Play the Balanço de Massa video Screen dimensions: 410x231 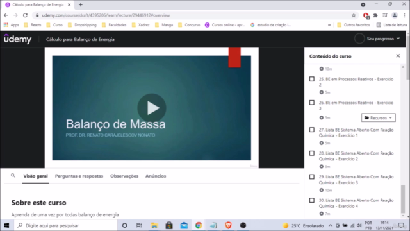152,108
